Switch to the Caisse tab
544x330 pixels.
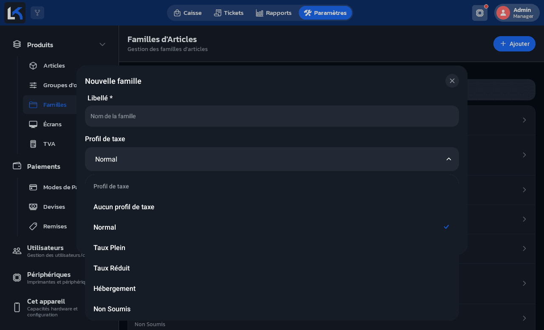tap(188, 13)
